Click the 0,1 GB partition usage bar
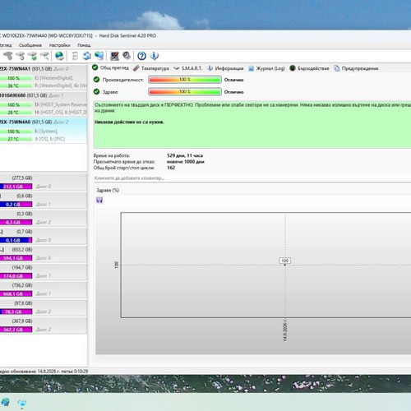This screenshot has height=411, width=411. (x=16, y=240)
